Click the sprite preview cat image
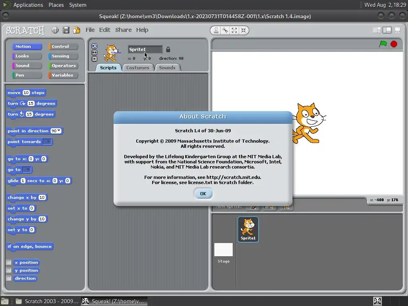 [112, 53]
